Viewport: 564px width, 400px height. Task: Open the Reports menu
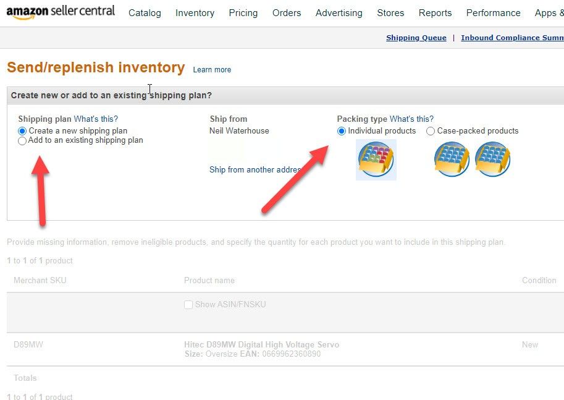coord(436,13)
